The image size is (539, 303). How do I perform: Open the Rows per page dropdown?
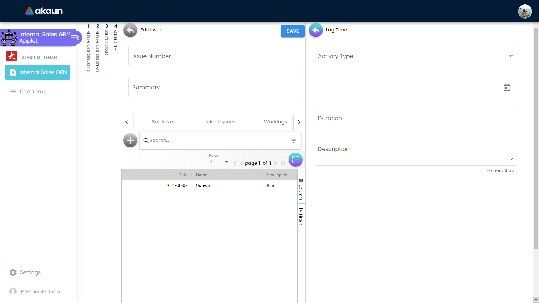[219, 162]
